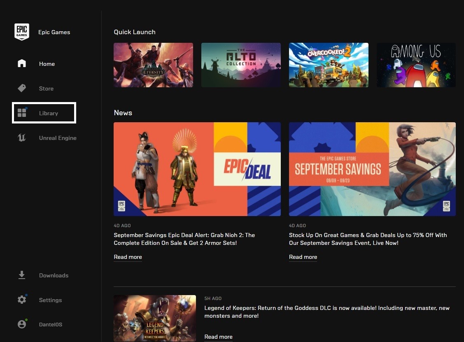Open The Alto Collection tile

click(x=240, y=65)
